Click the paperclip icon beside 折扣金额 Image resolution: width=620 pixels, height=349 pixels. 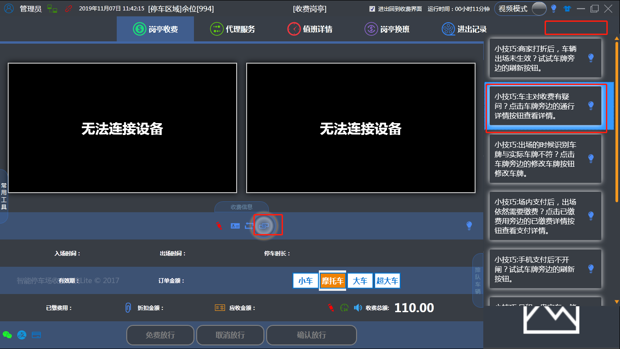(x=128, y=308)
